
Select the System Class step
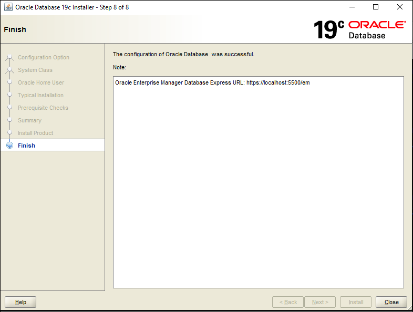click(35, 70)
